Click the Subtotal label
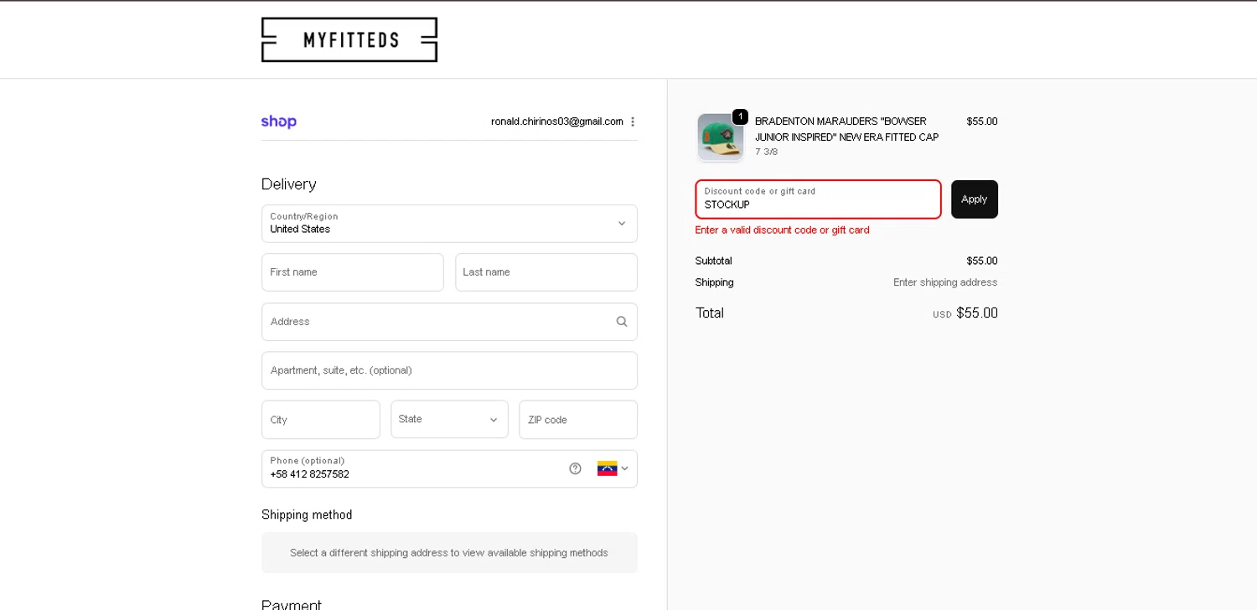Image resolution: width=1257 pixels, height=610 pixels. [x=713, y=261]
